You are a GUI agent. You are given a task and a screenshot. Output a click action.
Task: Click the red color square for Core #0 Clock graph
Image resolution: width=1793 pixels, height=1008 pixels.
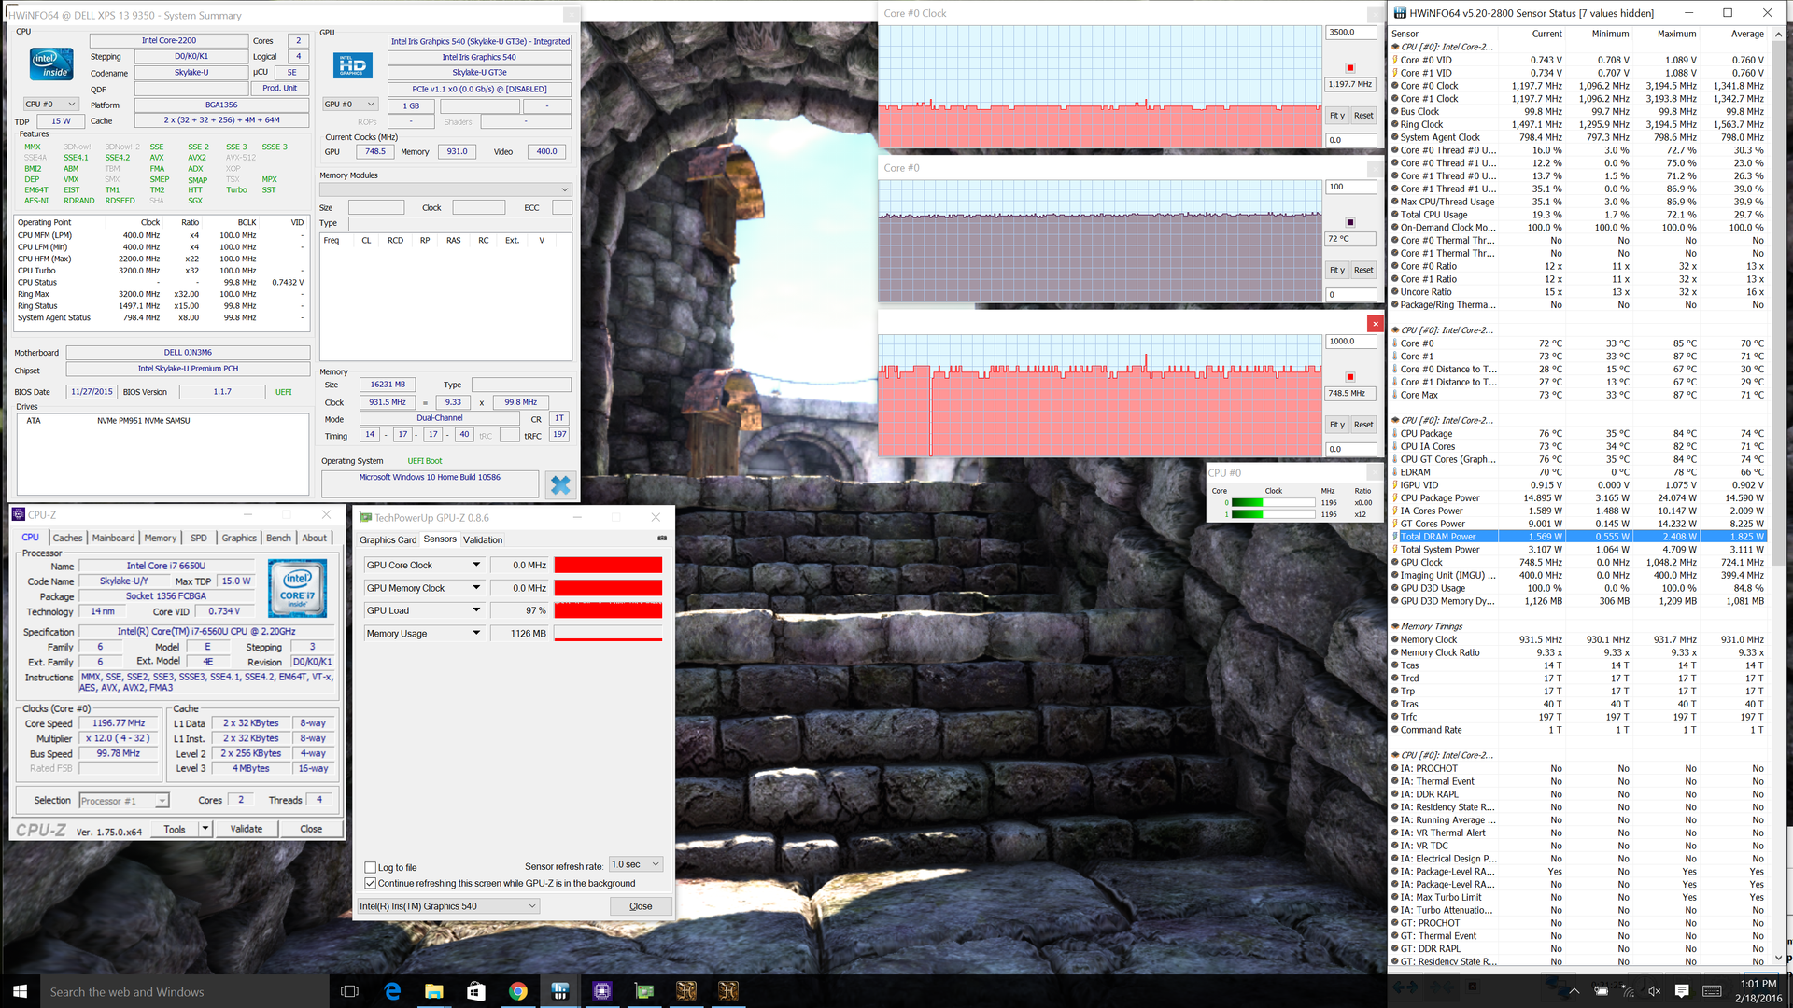click(x=1349, y=68)
